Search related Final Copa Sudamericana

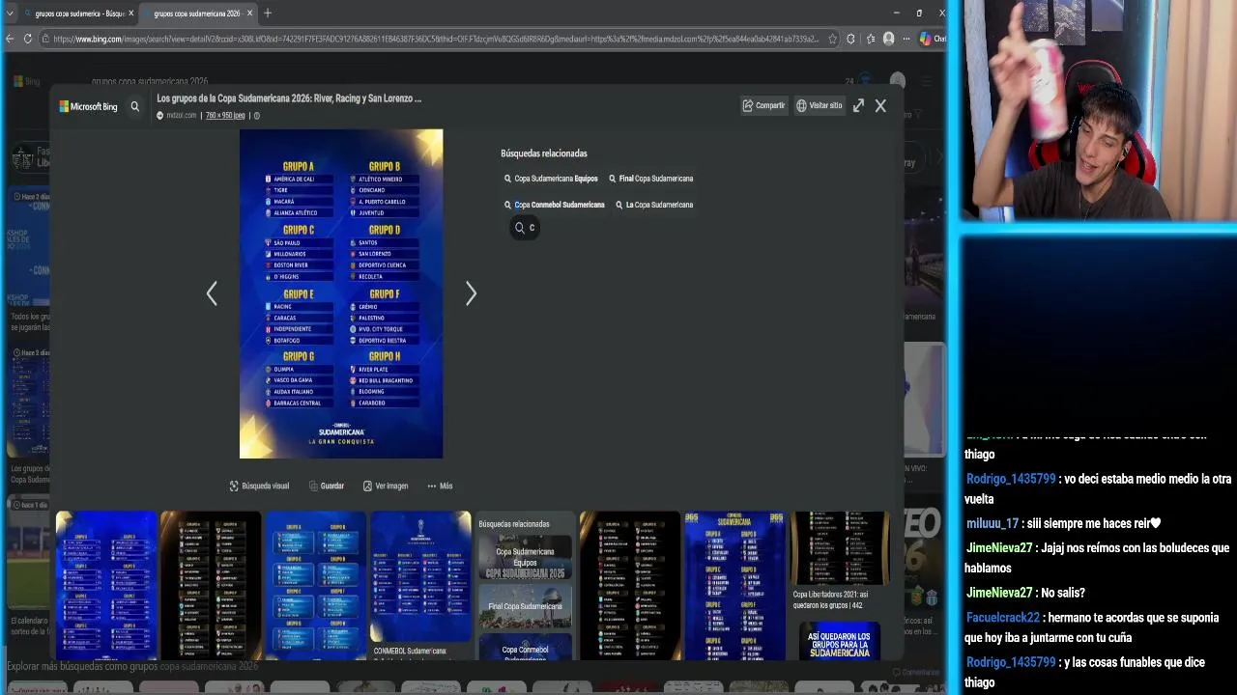click(650, 179)
